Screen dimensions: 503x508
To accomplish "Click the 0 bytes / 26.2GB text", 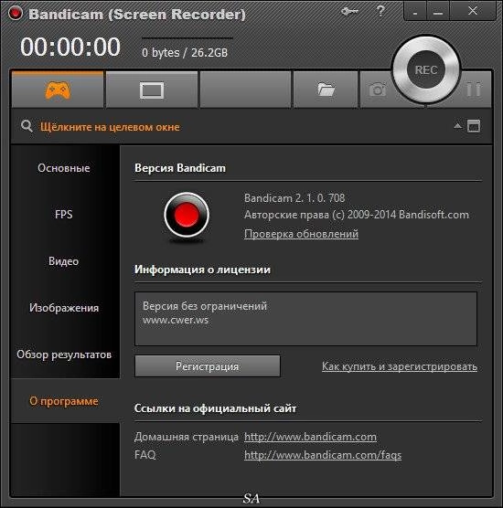I will click(185, 52).
